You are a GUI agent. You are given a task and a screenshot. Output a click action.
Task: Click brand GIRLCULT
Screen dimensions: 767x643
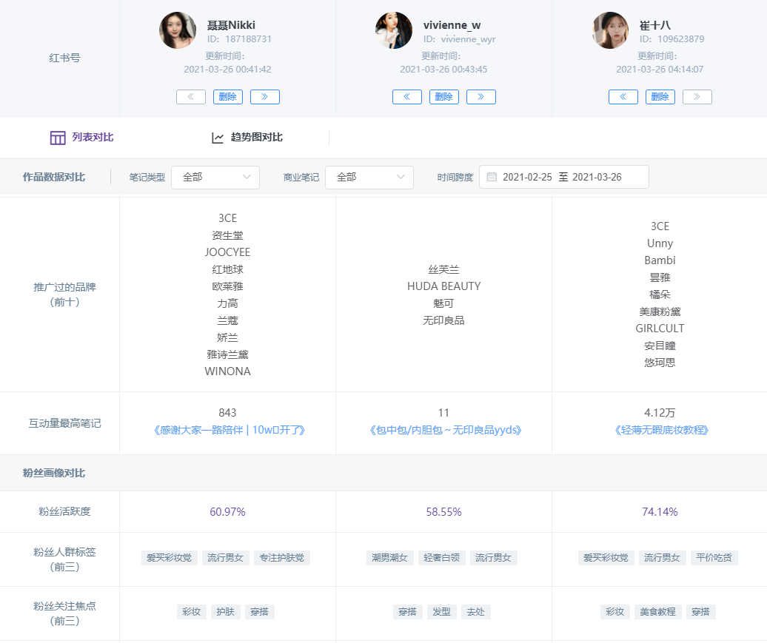coord(660,329)
